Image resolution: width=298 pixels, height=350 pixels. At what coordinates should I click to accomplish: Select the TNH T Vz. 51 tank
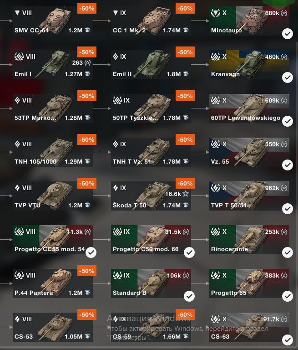coord(151,152)
